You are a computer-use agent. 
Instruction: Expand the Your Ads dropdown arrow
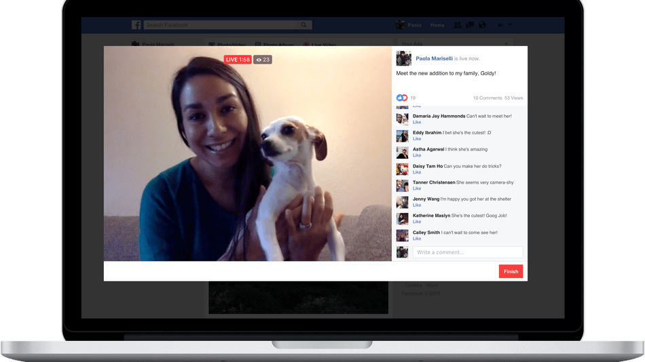(506, 43)
